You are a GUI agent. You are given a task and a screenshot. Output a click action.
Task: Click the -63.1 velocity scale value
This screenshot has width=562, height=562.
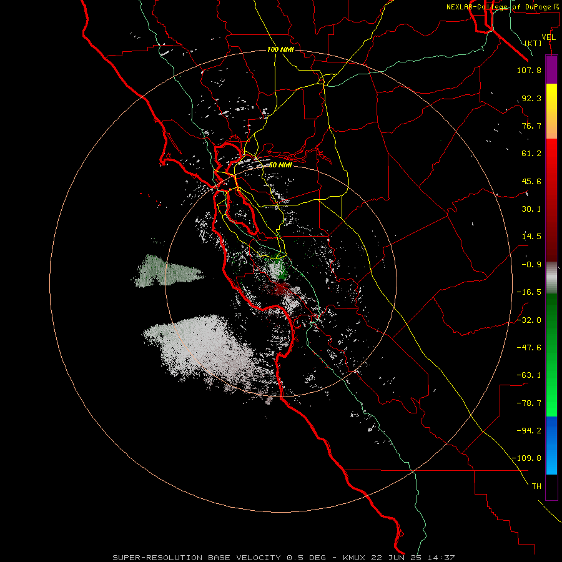529,375
